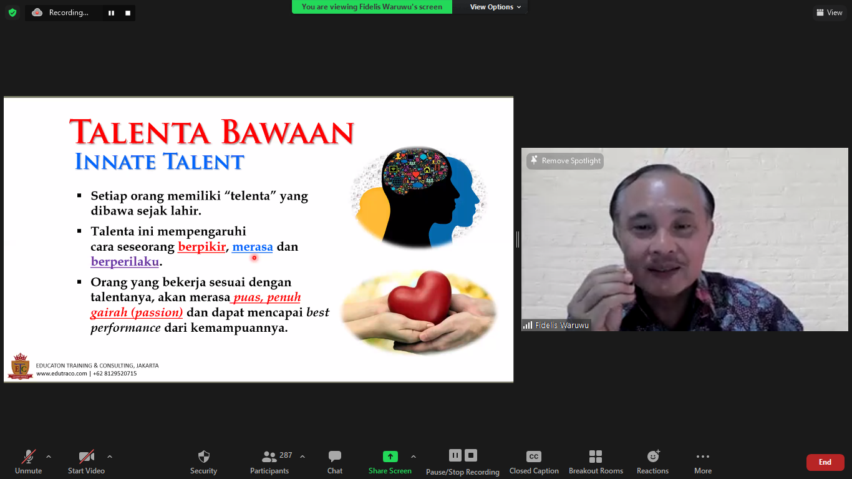Expand video options arrow beside Start Video
The image size is (852, 479).
coord(110,457)
